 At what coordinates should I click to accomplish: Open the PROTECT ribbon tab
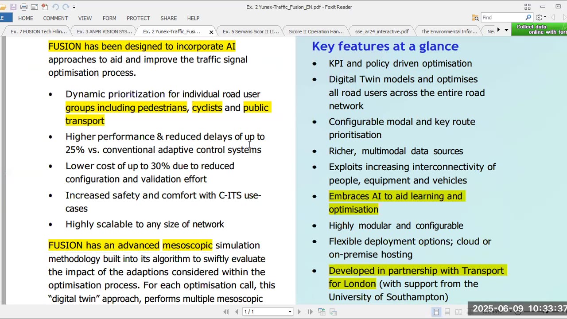point(138,18)
